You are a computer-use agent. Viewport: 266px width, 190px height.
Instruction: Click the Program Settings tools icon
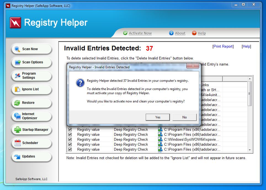pyautogui.click(x=17, y=75)
